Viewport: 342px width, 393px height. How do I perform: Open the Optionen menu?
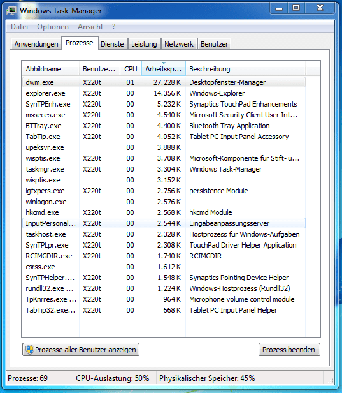[x=52, y=27]
